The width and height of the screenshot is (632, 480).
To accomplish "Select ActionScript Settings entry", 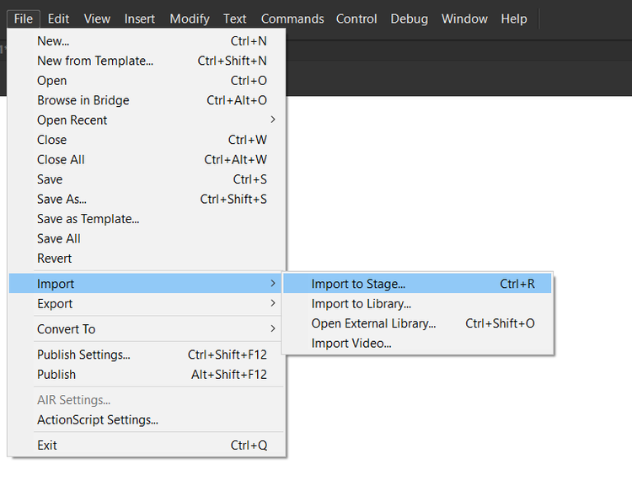I will 98,419.
